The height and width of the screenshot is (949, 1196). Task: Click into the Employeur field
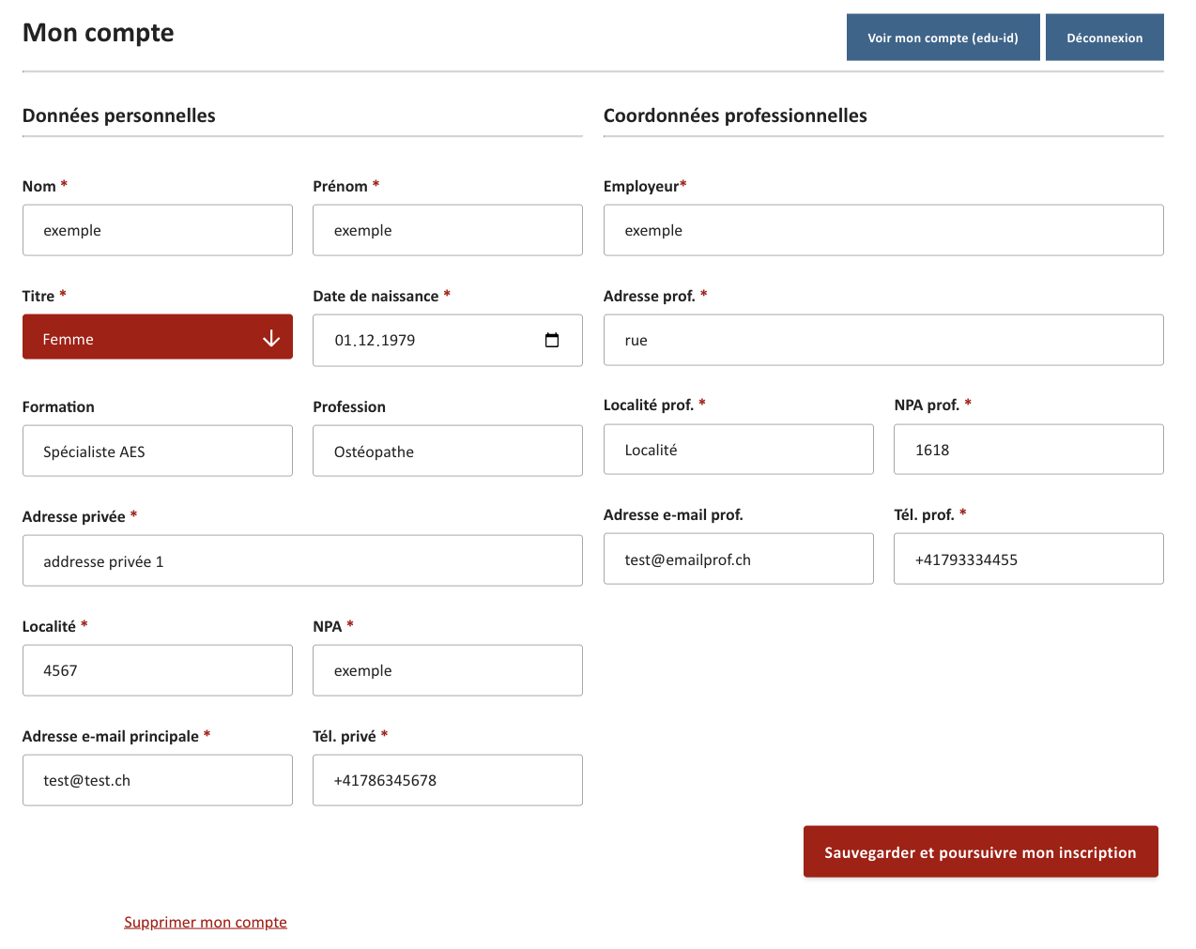tap(882, 231)
